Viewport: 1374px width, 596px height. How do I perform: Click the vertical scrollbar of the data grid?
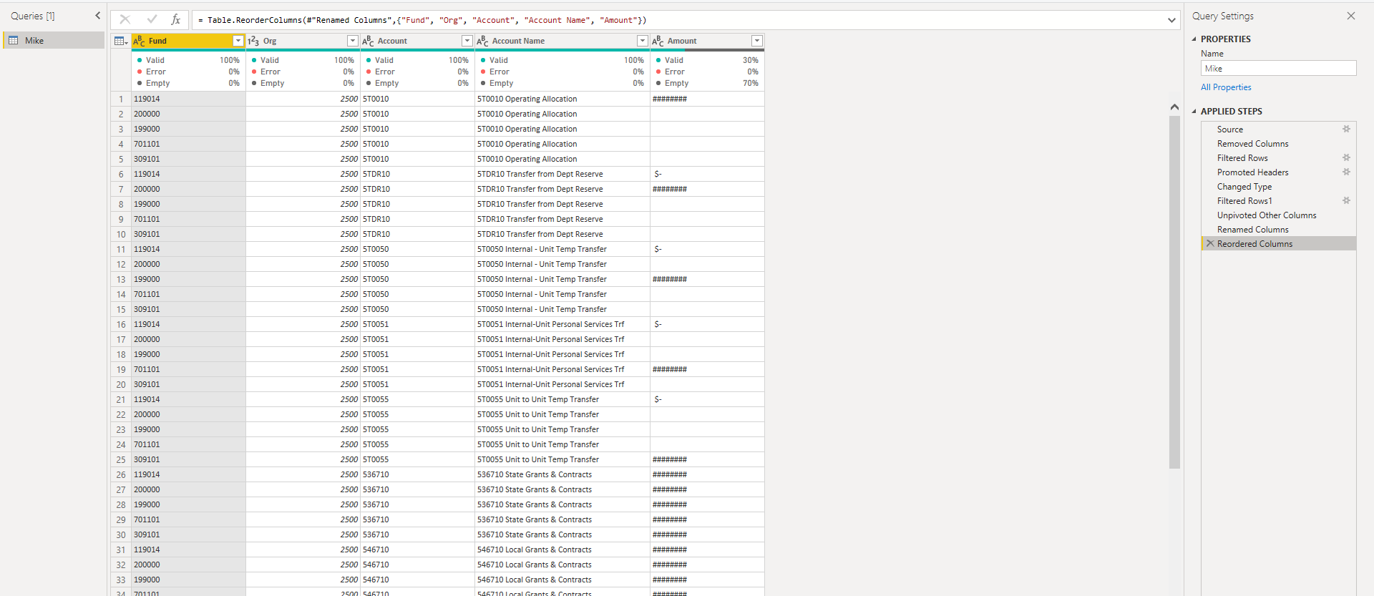pos(1174,292)
